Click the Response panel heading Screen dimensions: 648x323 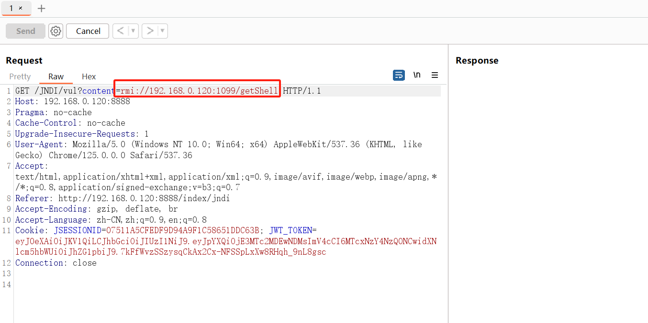pos(477,61)
